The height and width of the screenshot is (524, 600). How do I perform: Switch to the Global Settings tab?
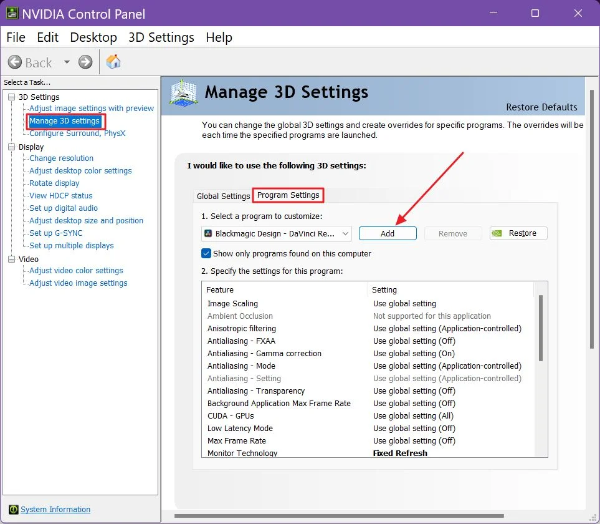(223, 196)
